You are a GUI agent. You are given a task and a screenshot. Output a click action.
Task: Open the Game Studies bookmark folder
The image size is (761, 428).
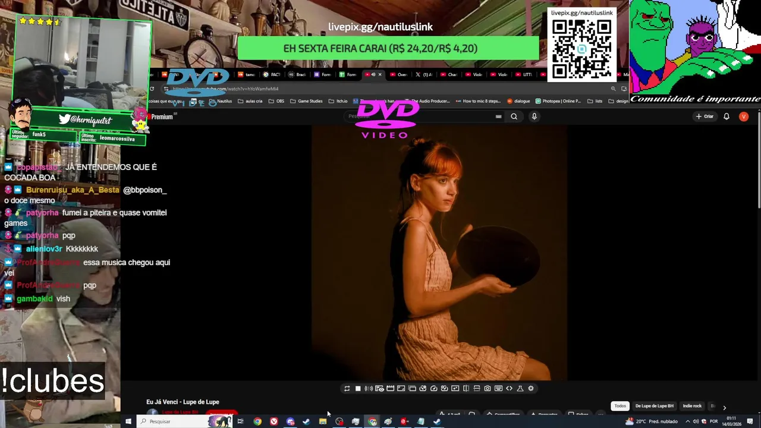pos(306,101)
